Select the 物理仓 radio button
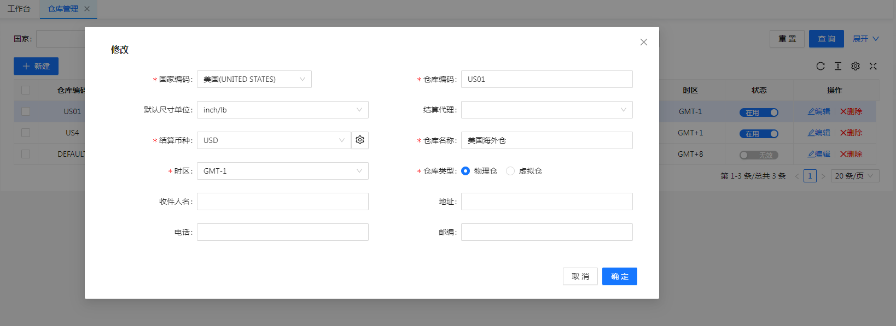 (466, 171)
